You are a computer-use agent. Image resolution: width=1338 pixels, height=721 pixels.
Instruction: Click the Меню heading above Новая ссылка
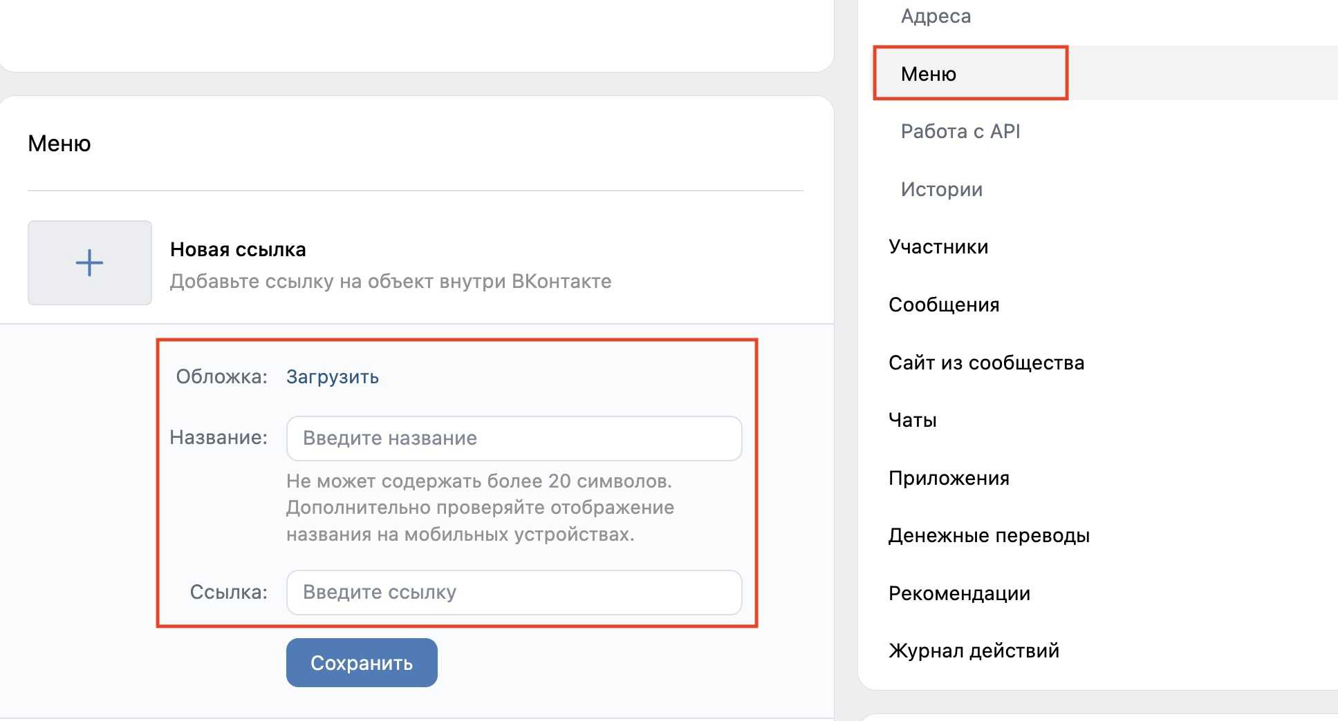59,144
